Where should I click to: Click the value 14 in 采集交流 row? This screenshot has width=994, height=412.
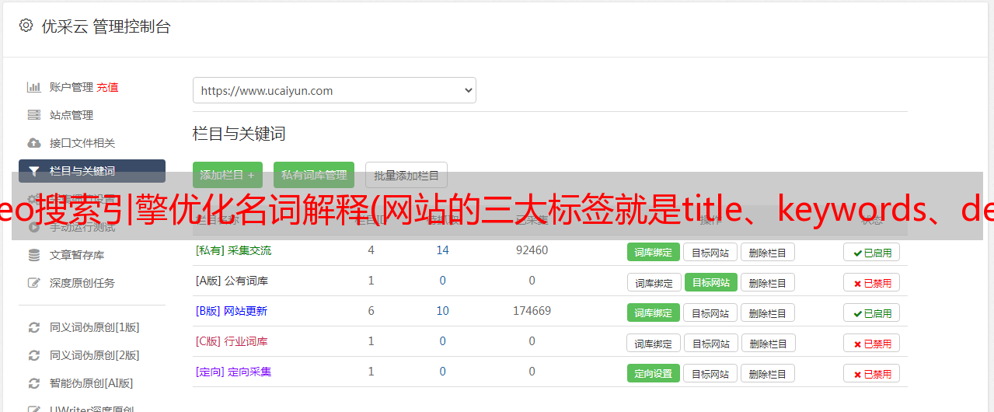[x=443, y=250]
